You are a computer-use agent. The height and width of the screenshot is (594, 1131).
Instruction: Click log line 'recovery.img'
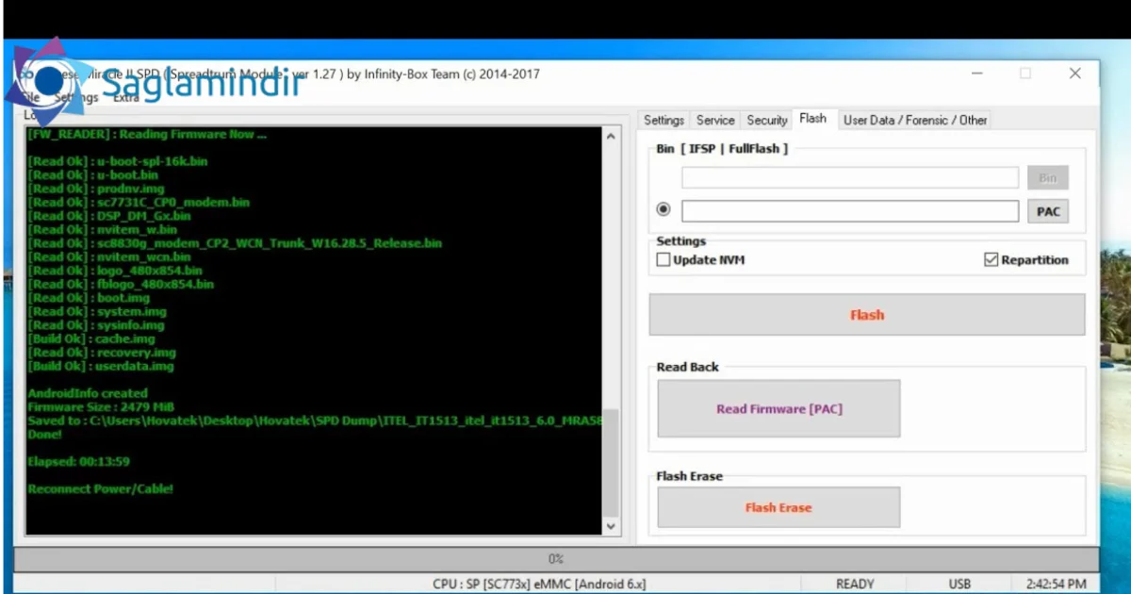coord(102,353)
